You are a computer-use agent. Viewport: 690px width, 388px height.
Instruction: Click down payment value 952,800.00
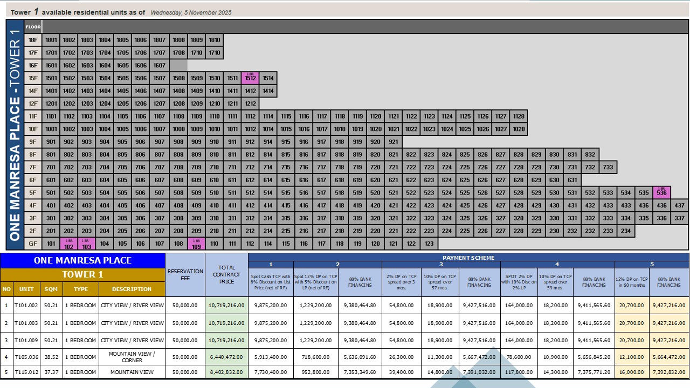coord(316,372)
